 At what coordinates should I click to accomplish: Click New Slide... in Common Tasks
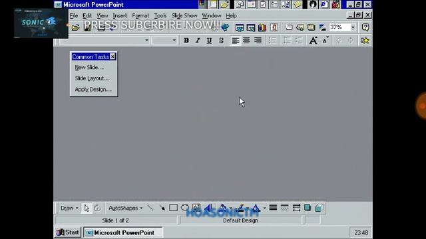[x=89, y=67]
